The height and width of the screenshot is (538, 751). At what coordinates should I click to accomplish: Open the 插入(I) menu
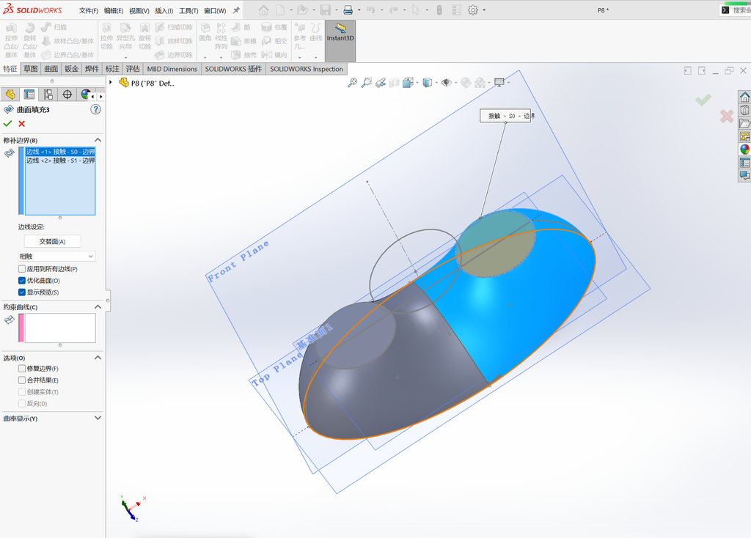pyautogui.click(x=164, y=10)
